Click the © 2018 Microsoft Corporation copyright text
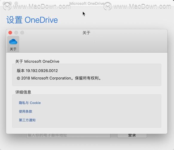The height and width of the screenshot is (150, 174). click(x=59, y=78)
